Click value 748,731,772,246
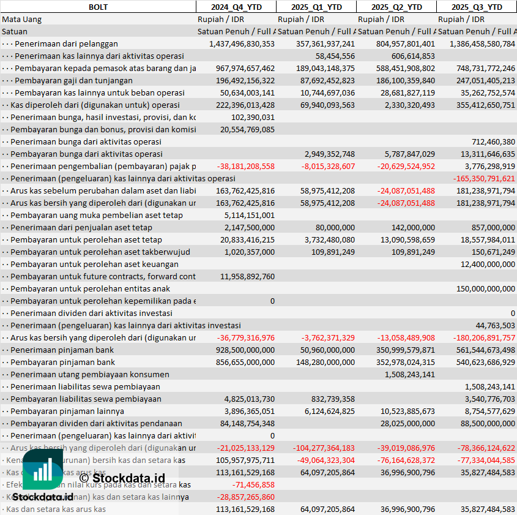The width and height of the screenshot is (517, 515). click(486, 69)
